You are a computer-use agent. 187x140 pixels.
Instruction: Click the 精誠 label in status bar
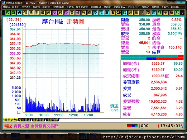8,126
